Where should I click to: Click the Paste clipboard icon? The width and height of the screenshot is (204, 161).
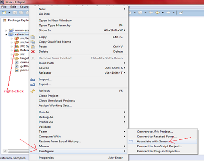point(33,47)
